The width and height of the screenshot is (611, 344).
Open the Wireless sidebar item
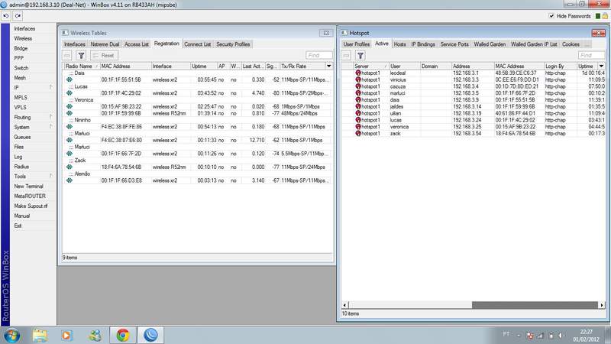[23, 39]
